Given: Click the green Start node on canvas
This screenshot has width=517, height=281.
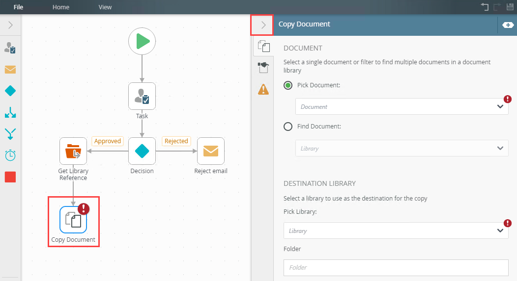Looking at the screenshot, I should tap(142, 41).
